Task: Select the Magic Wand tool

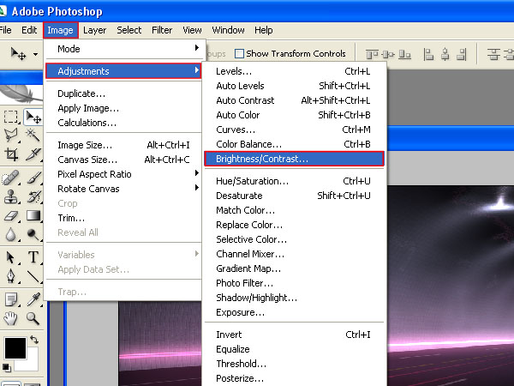Action: tap(33, 135)
